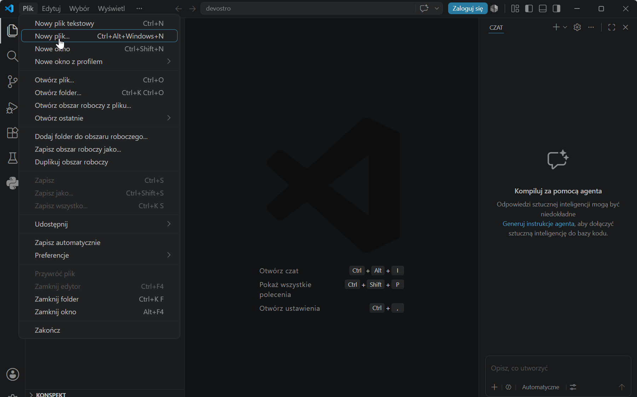
Task: Choose Zamknij folder menu entry
Action: (99, 299)
